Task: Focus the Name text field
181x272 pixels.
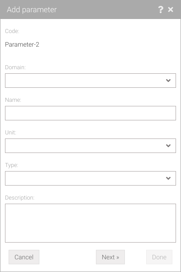Action: pos(90,113)
